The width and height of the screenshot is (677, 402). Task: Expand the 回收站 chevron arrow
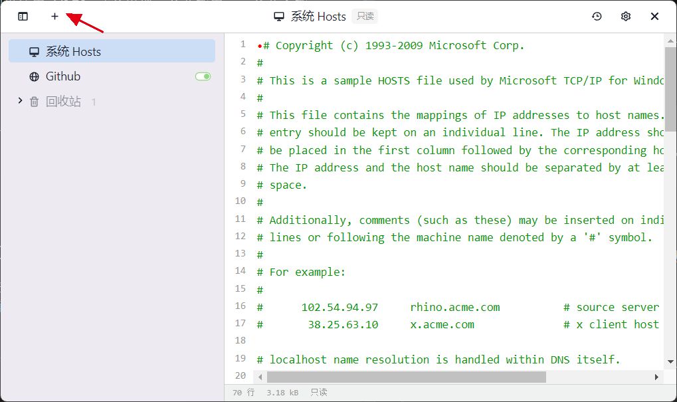(20, 101)
